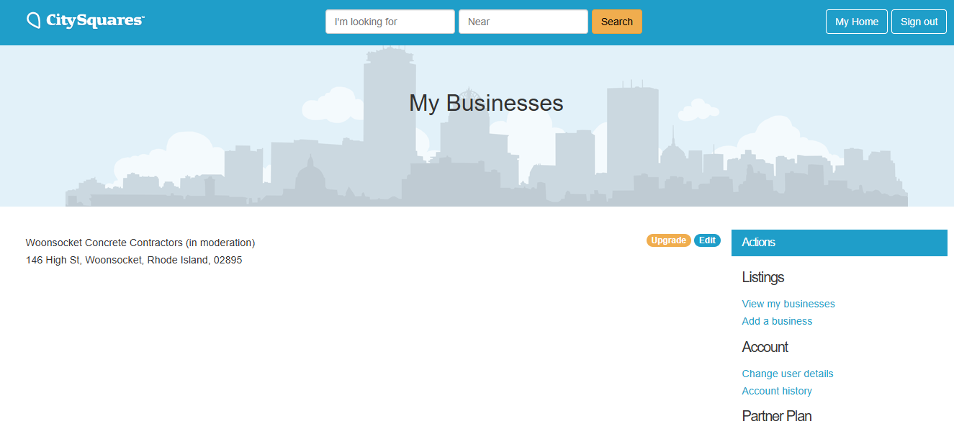Select the Near location field
This screenshot has width=954, height=429.
[x=523, y=22]
